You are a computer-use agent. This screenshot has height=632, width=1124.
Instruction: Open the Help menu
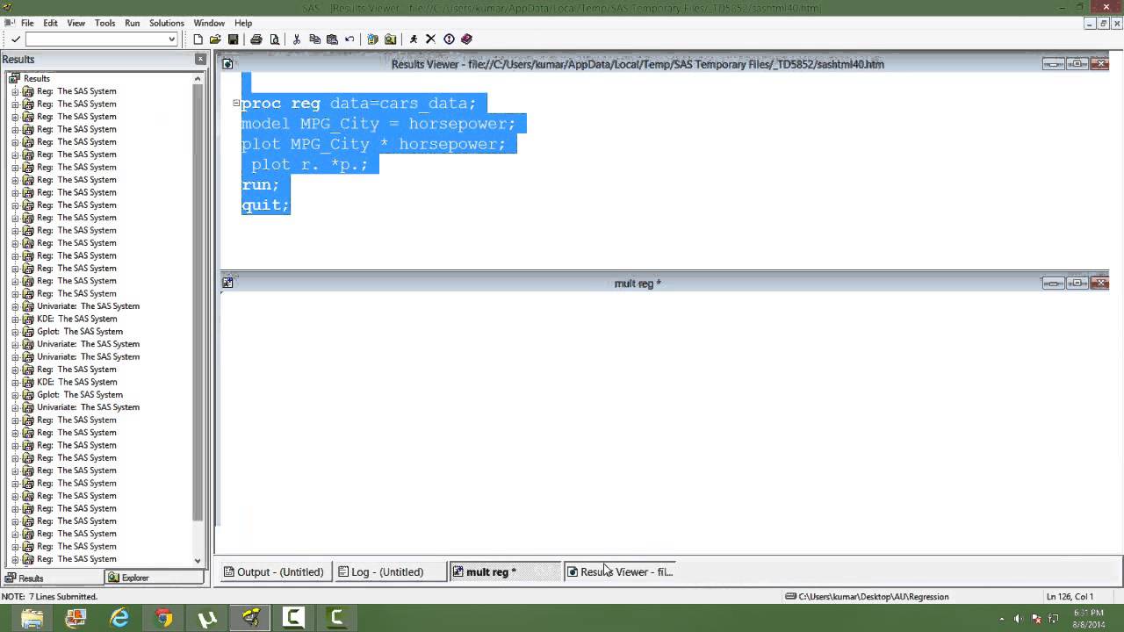pyautogui.click(x=243, y=23)
